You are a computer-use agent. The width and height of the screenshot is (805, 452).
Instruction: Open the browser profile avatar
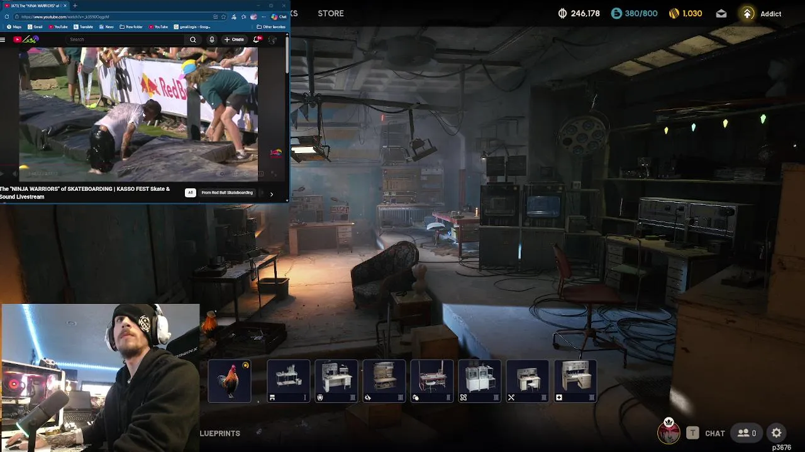(x=253, y=17)
